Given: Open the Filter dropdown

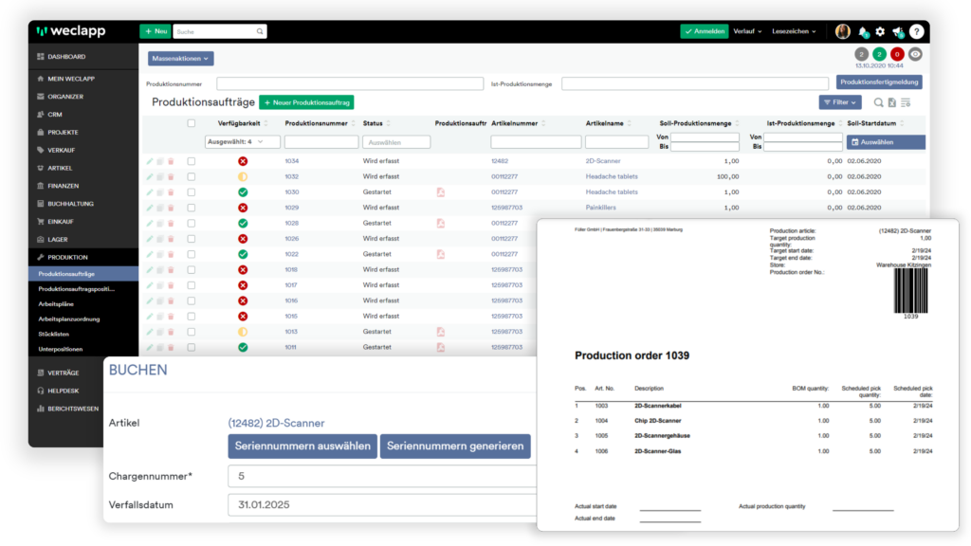Looking at the screenshot, I should [x=840, y=102].
